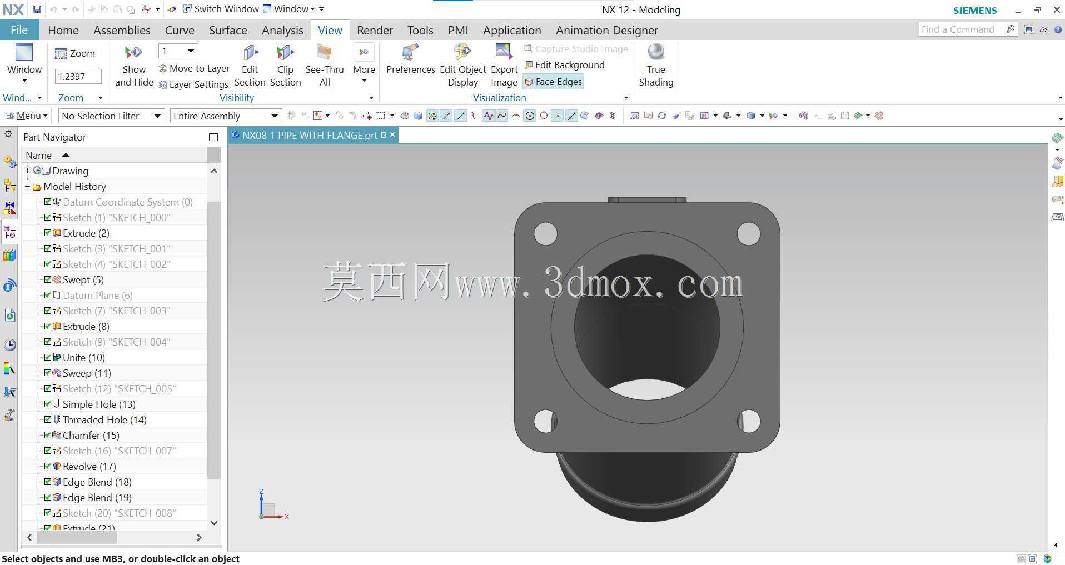
Task: Open the resource bar settings gear
Action: [8, 134]
